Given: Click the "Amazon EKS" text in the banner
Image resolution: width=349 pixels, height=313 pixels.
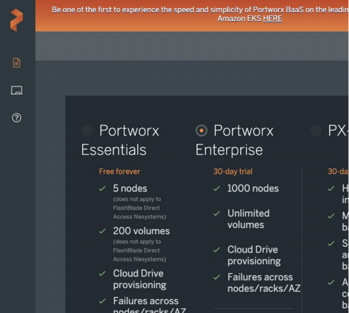Looking at the screenshot, I should (x=239, y=18).
